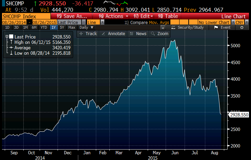Select the Annotate pencil tool
The height and width of the screenshot is (160, 251).
(x=113, y=34)
